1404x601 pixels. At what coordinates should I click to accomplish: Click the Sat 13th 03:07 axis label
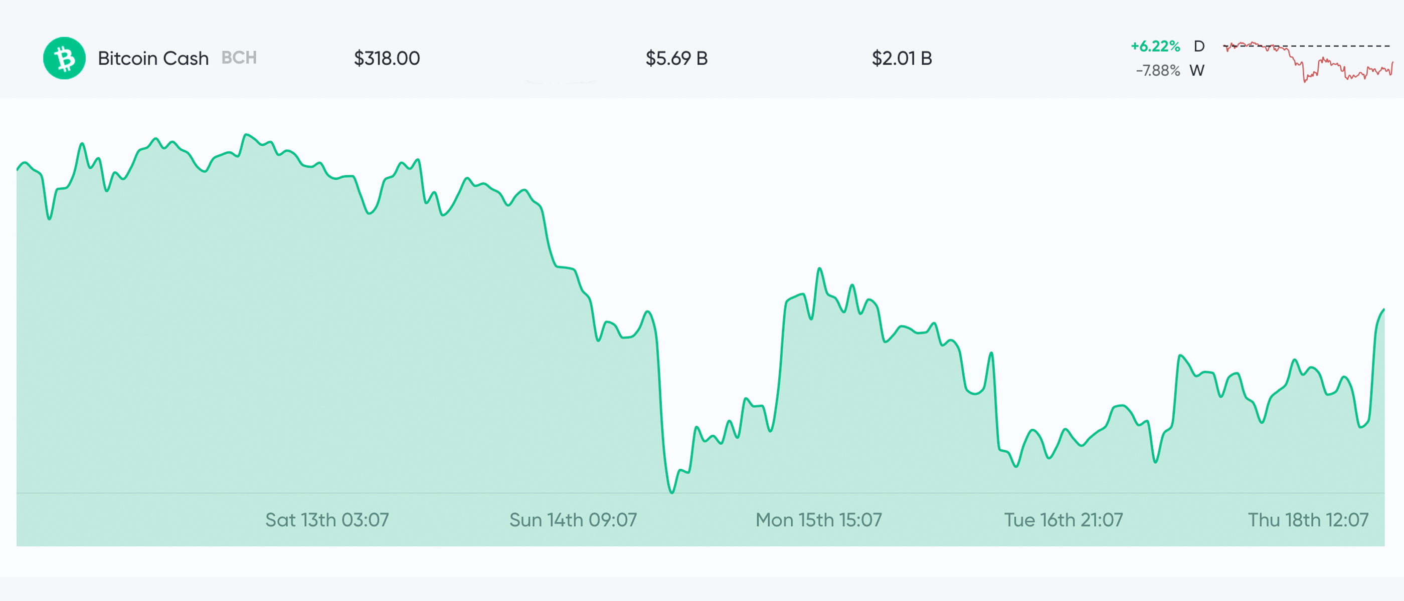pos(327,520)
